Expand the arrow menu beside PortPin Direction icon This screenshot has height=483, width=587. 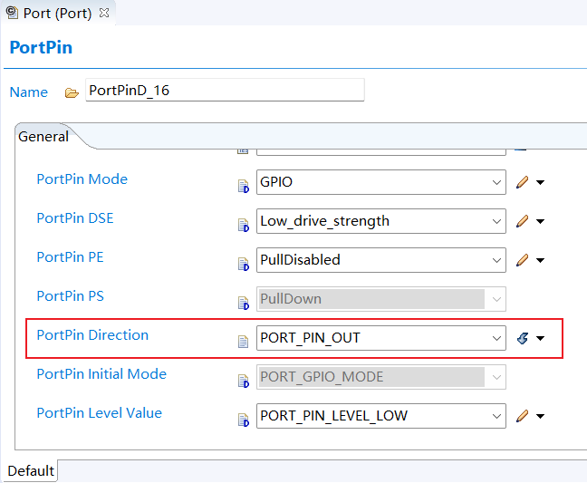(540, 338)
